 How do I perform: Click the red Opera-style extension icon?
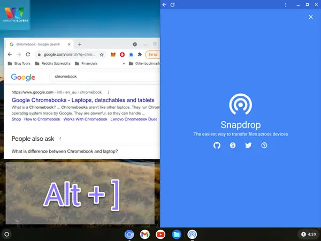coord(122,55)
